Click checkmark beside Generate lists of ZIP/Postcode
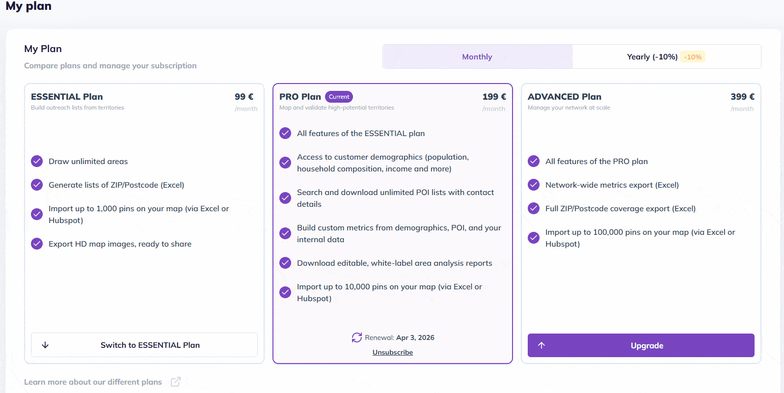 37,185
